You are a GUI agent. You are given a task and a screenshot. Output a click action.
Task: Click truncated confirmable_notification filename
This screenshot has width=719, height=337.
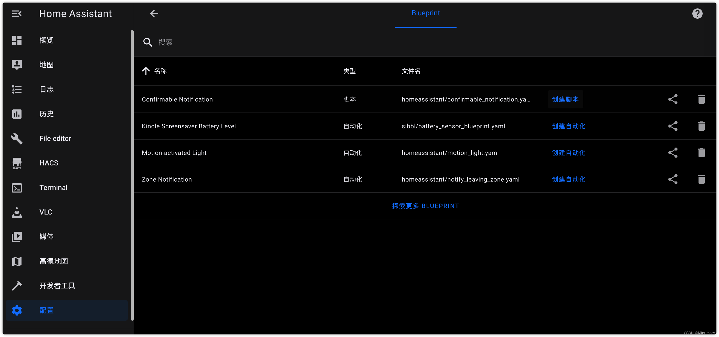point(466,99)
